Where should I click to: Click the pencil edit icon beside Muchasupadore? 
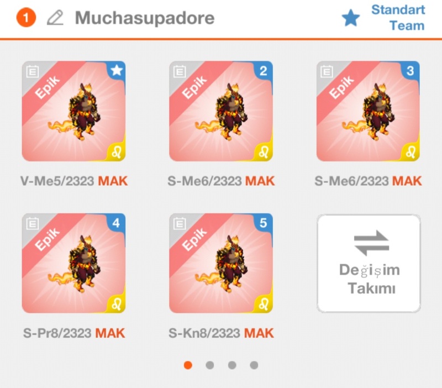pos(55,18)
